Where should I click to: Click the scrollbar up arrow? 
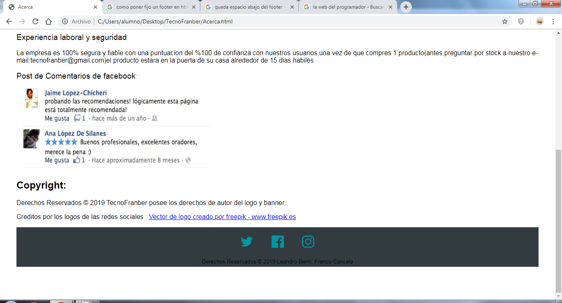[x=558, y=33]
